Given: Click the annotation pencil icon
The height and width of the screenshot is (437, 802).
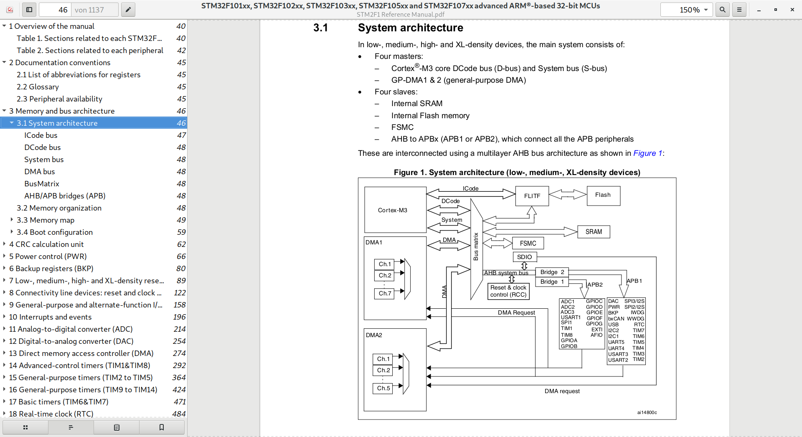Looking at the screenshot, I should 128,10.
